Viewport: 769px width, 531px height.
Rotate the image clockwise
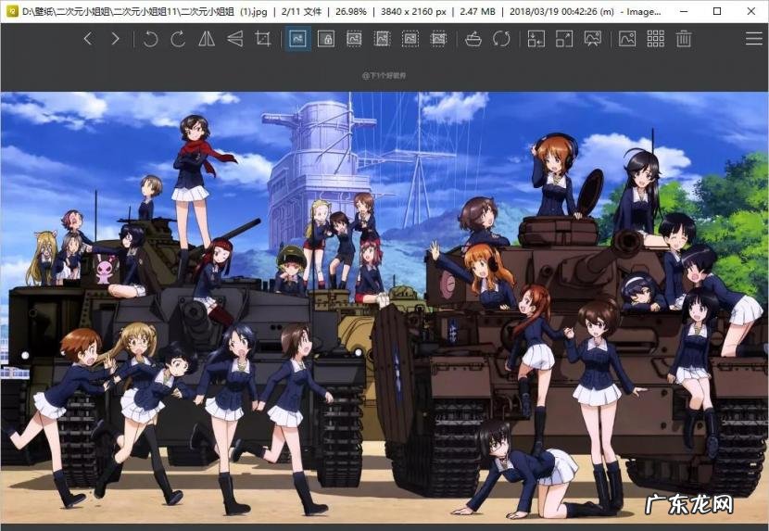pos(178,39)
